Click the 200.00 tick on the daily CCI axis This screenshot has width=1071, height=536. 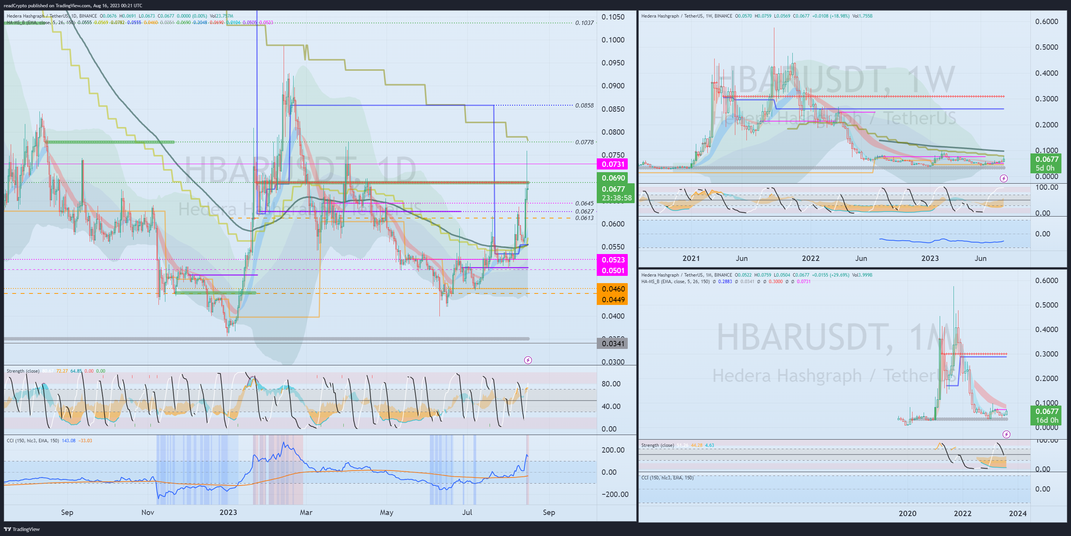pos(613,450)
